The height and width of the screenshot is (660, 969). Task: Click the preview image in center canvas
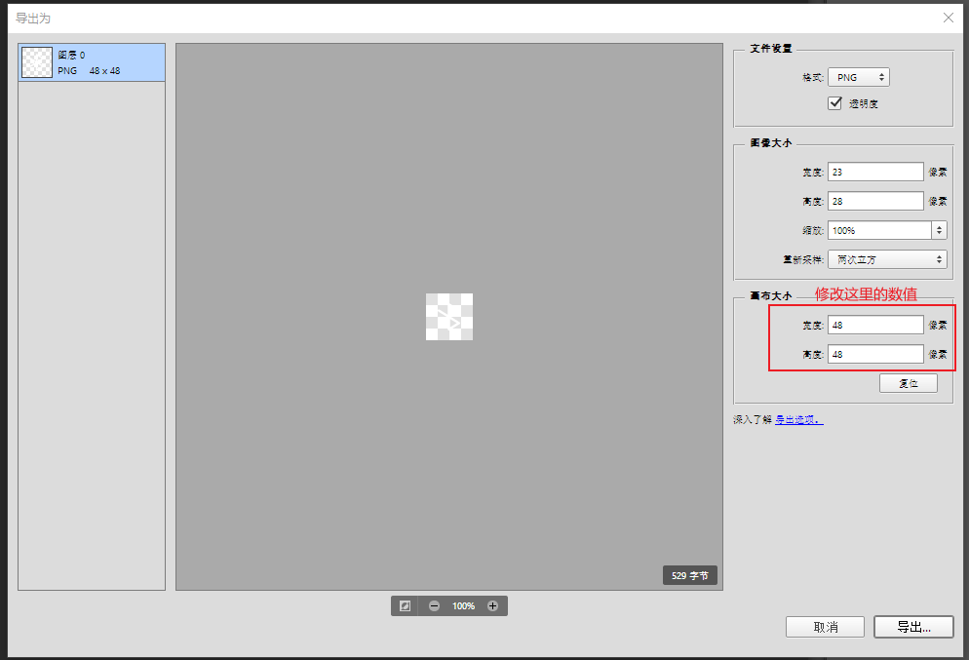pyautogui.click(x=449, y=317)
